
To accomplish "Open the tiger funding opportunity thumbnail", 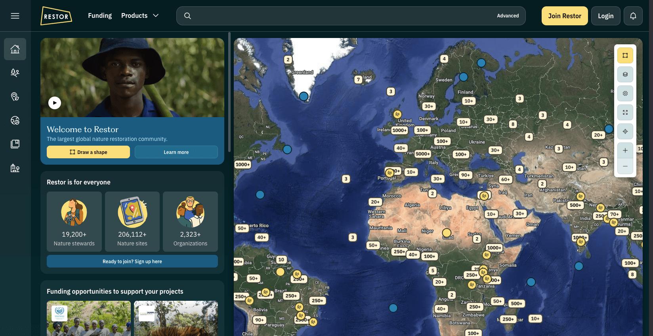I will 176,319.
